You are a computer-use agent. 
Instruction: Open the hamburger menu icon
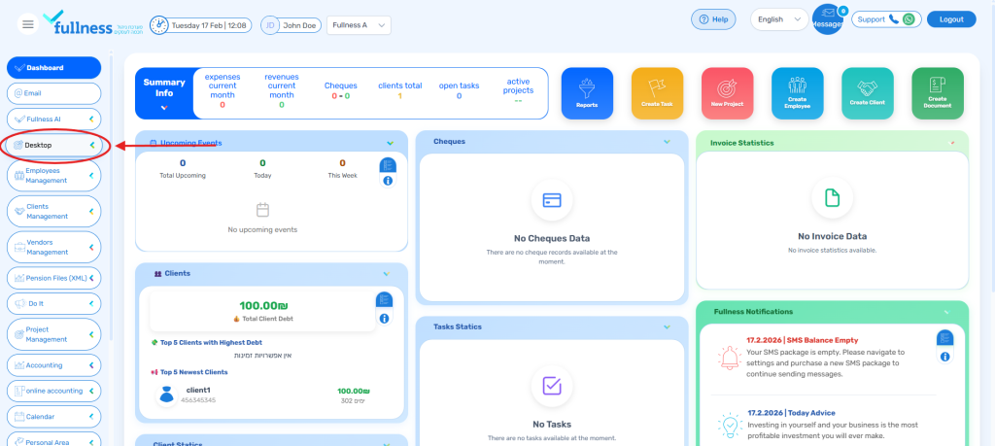[x=27, y=24]
